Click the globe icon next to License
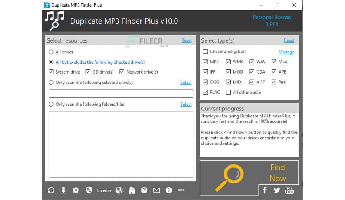The width and height of the screenshot is (345, 200). (119, 190)
